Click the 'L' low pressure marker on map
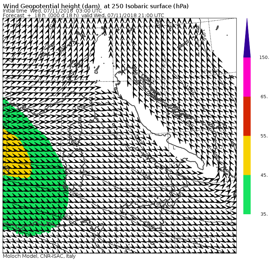Image resolution: width=272 pixels, height=261 pixels. tap(174, 148)
